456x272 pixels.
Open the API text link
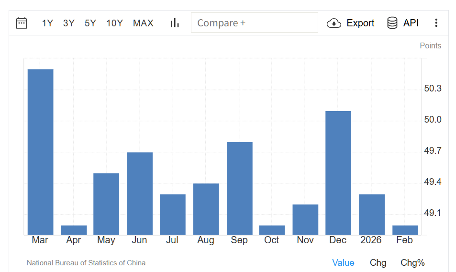411,23
